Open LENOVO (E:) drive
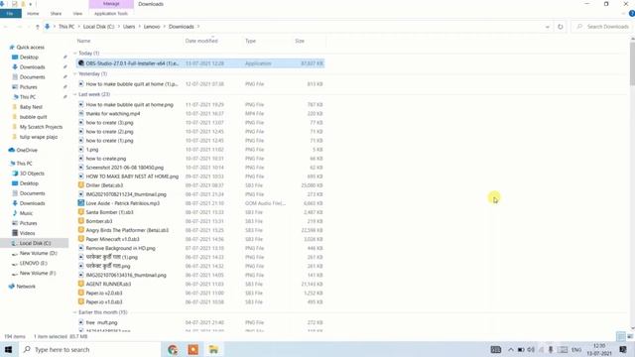 pyautogui.click(x=33, y=263)
